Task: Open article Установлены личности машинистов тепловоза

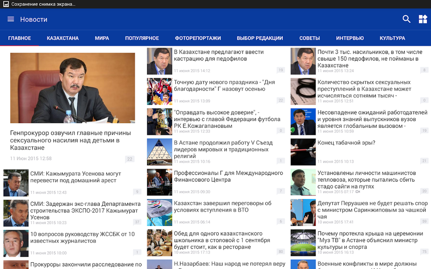Action: (x=367, y=180)
